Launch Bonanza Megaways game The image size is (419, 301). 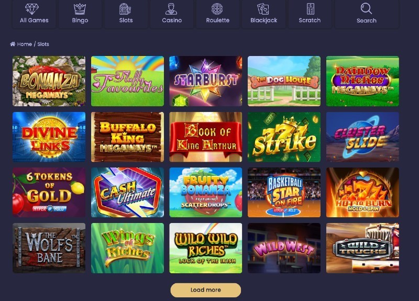pos(49,81)
